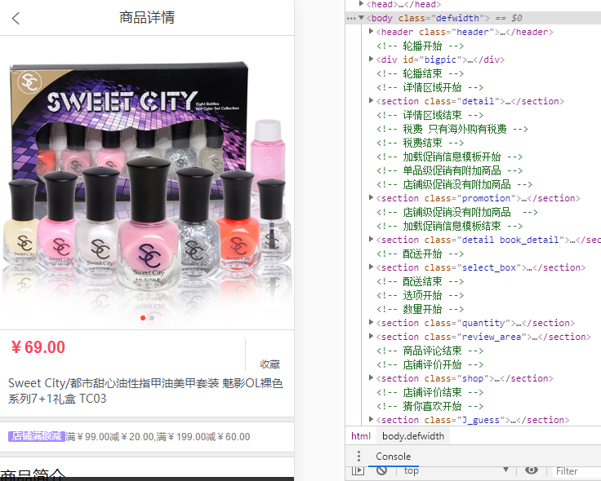Open DevTools drawer three-dot menu
Image resolution: width=601 pixels, height=481 pixels.
[358, 456]
